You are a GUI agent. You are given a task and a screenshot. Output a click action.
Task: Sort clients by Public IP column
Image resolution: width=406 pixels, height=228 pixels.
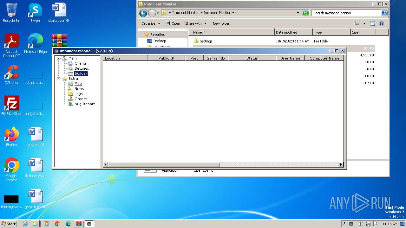point(166,58)
